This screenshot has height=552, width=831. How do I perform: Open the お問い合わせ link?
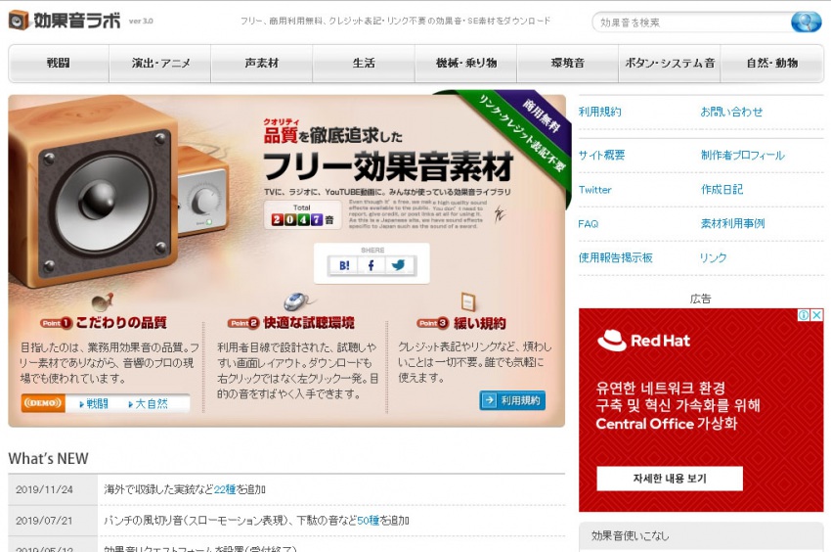[731, 112]
